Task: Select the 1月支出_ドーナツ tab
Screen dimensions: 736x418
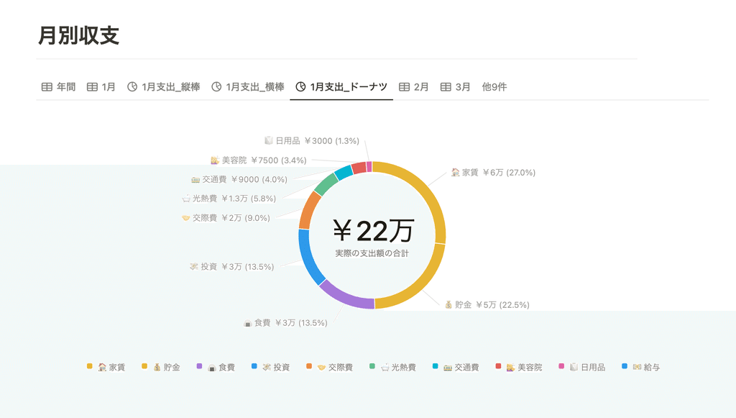Action: tap(341, 87)
